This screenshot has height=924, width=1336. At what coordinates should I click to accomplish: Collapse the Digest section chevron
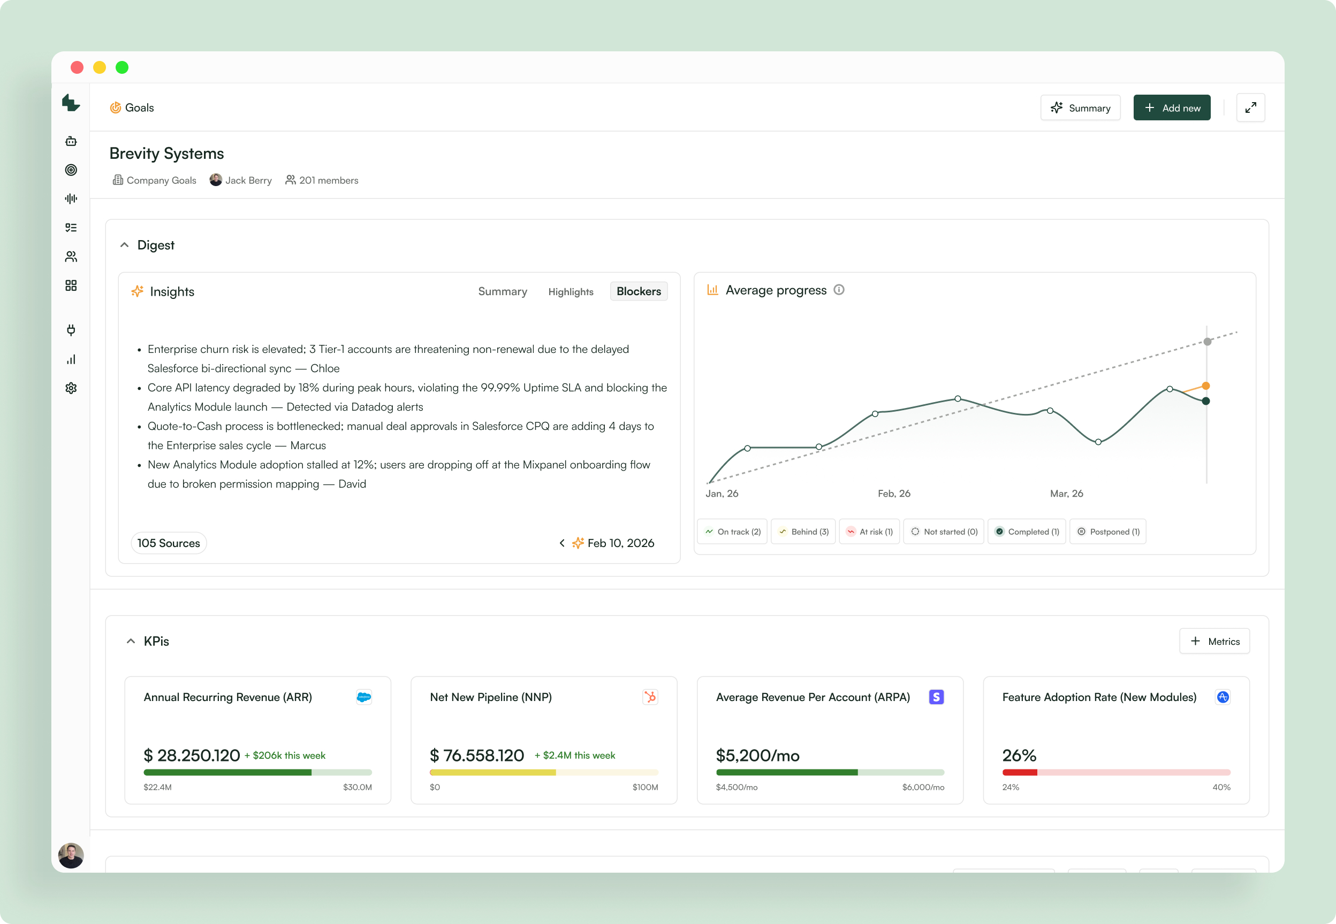(x=124, y=245)
